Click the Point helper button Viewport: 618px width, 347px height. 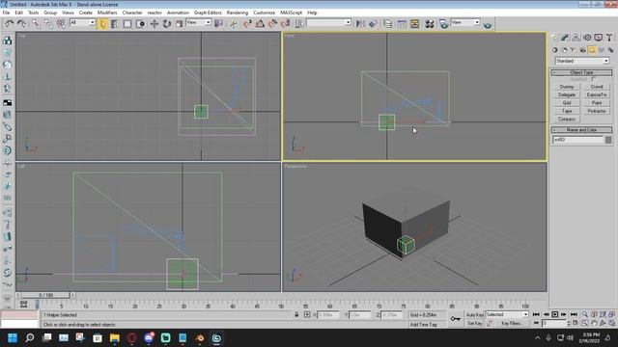point(597,103)
